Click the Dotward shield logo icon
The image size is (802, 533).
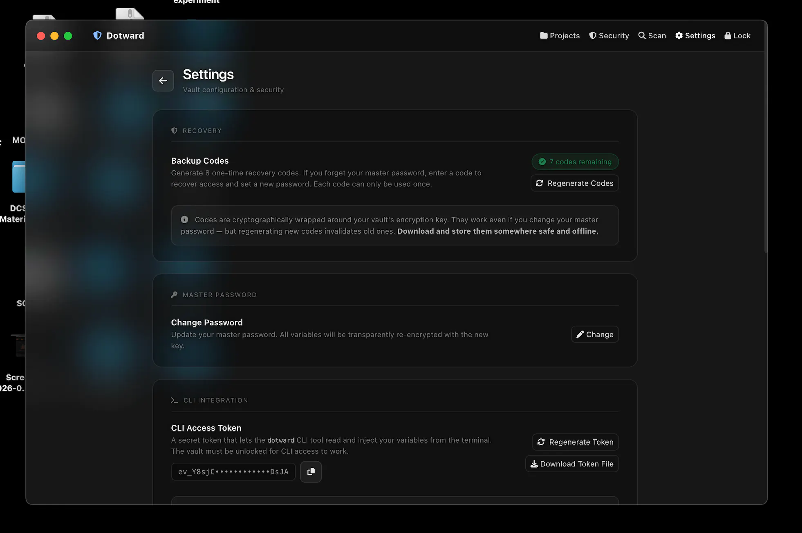pyautogui.click(x=97, y=36)
